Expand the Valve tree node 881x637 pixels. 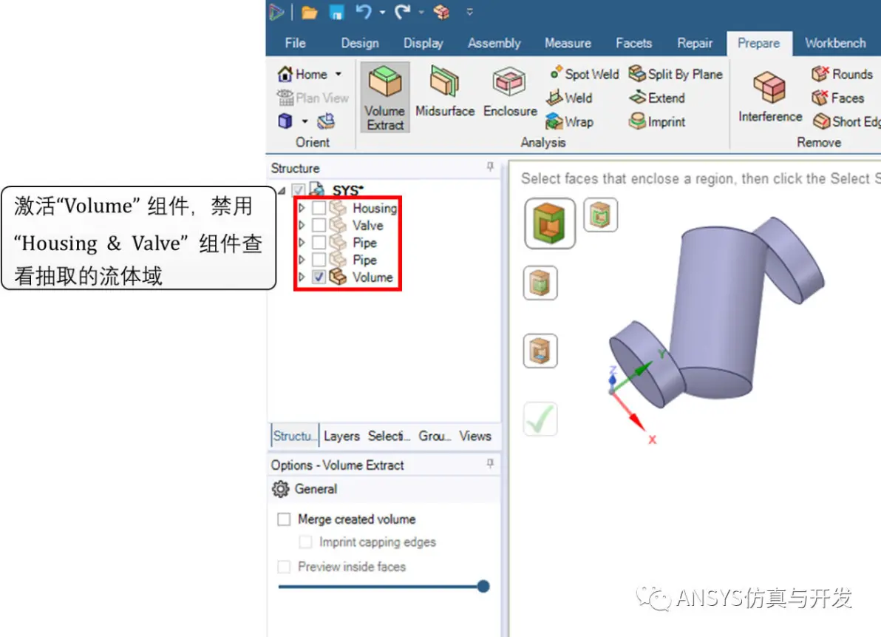(x=302, y=226)
